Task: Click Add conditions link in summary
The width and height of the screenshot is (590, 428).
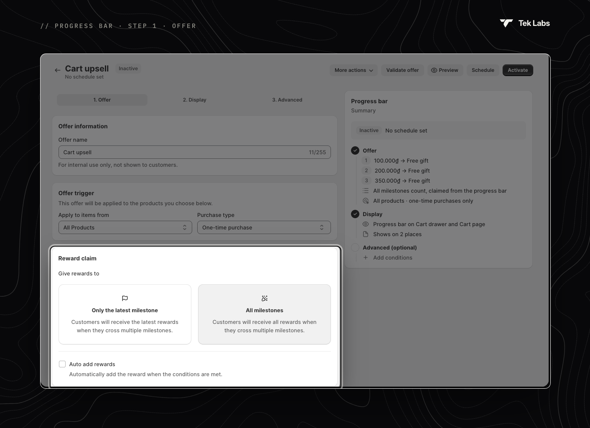Action: (x=393, y=257)
